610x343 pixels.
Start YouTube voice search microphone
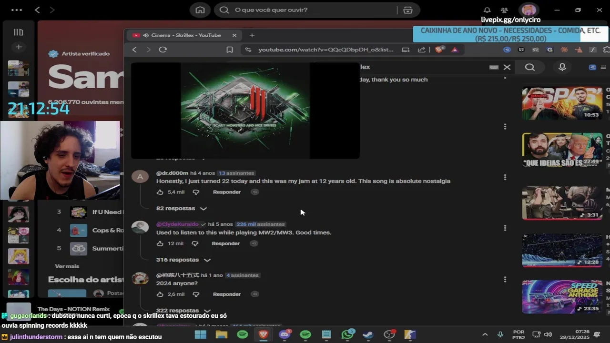pos(562,67)
